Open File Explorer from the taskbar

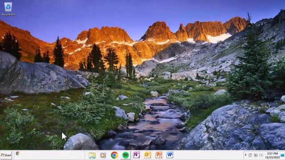[92, 155]
